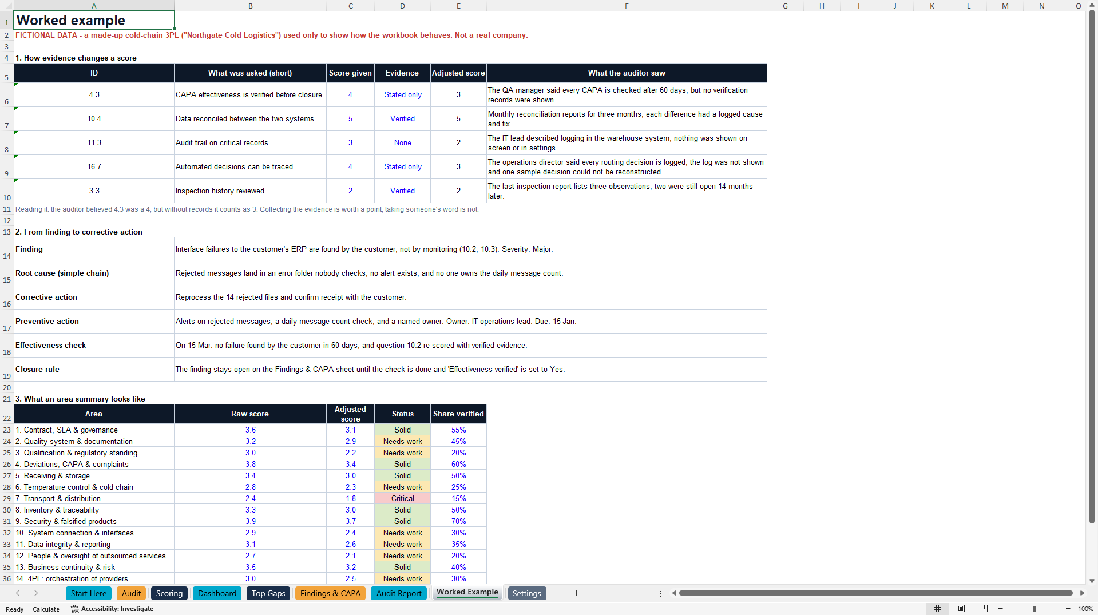1098x615 pixels.
Task: Click the zoom out minus button
Action: [1001, 609]
